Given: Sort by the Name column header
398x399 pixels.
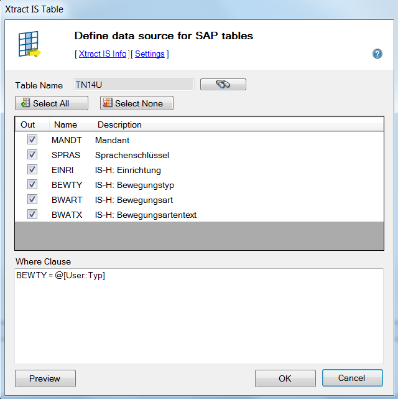Looking at the screenshot, I should tap(71, 124).
